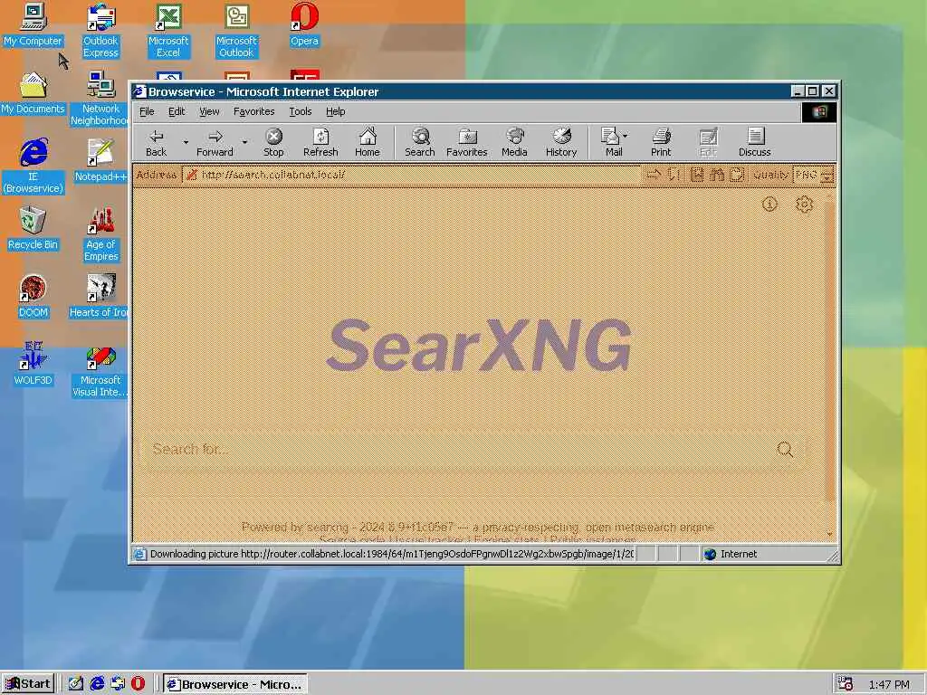Screen dimensions: 927x695
Task: Click the Outlook Express Quick Launch icon
Action: click(x=118, y=684)
